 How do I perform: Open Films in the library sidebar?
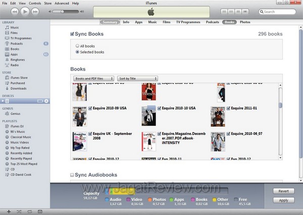pyautogui.click(x=14, y=33)
